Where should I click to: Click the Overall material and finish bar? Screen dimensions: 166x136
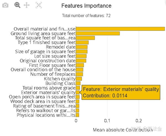coord(120,29)
